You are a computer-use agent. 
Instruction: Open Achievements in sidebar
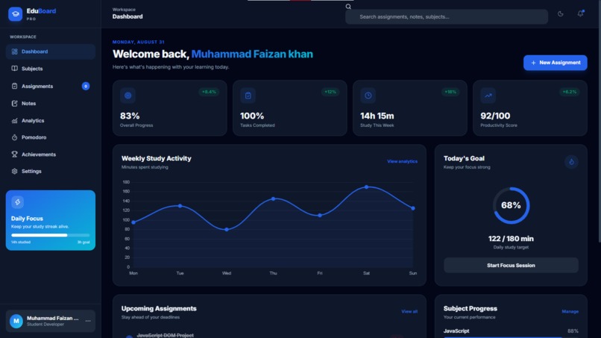point(51,154)
